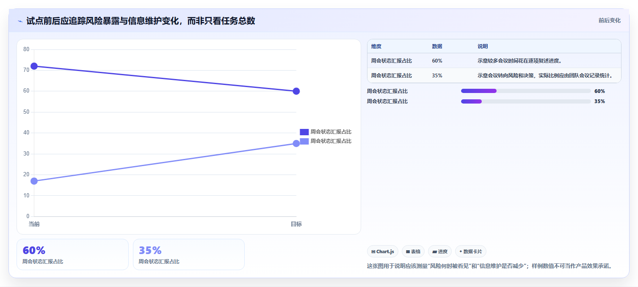Viewport: 638px width, 287px height.
Task: Click the 目标 x-axis label
Action: (296, 224)
